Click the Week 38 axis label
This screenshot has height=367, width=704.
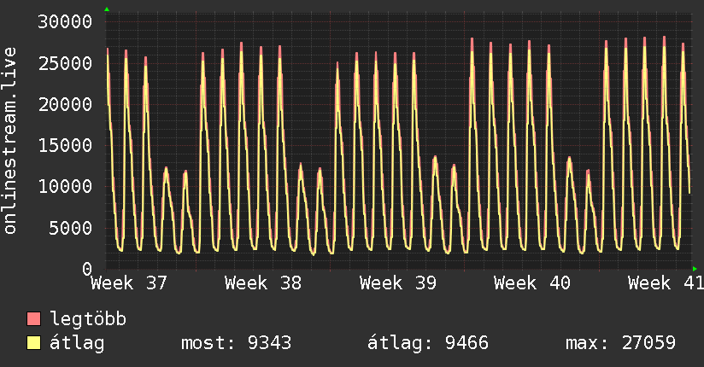(x=263, y=283)
